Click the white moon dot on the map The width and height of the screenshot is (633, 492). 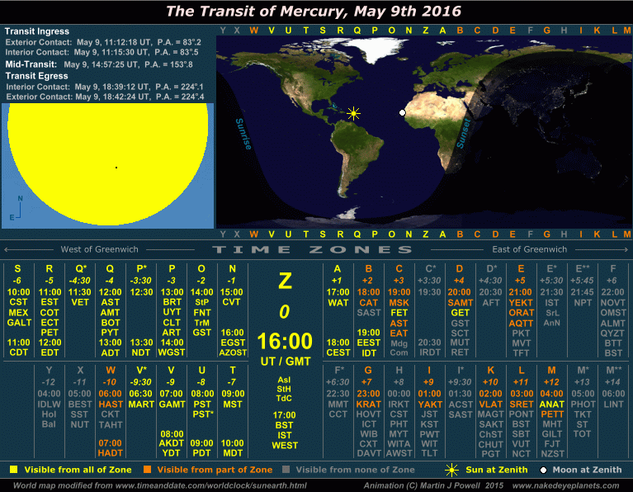[402, 113]
